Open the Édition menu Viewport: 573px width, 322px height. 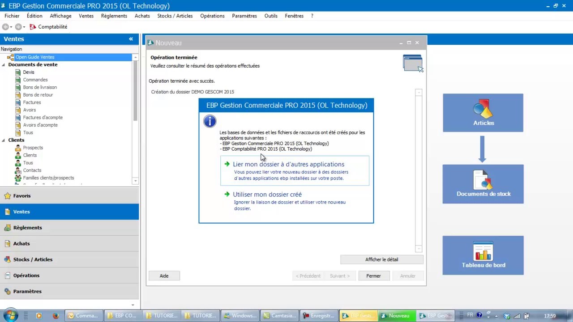34,16
